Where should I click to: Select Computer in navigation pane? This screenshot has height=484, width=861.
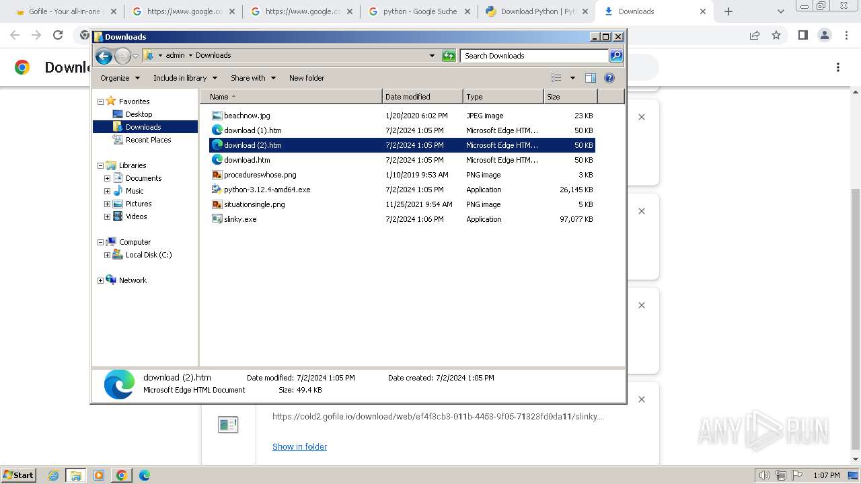pyautogui.click(x=135, y=242)
